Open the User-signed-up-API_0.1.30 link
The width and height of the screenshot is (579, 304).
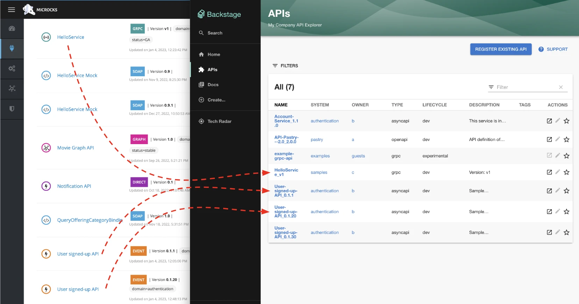286,233
